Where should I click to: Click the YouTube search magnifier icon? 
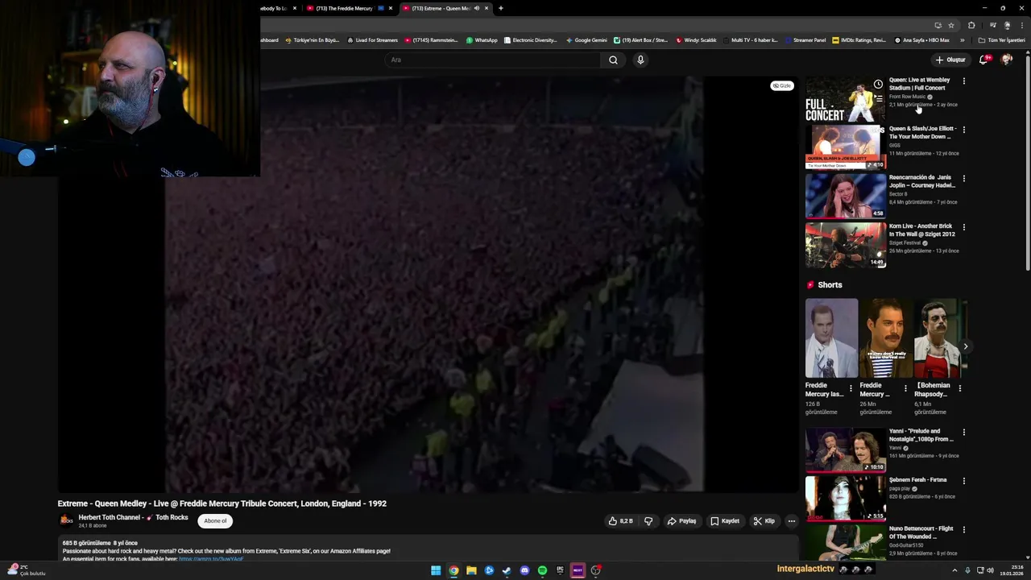tap(613, 60)
